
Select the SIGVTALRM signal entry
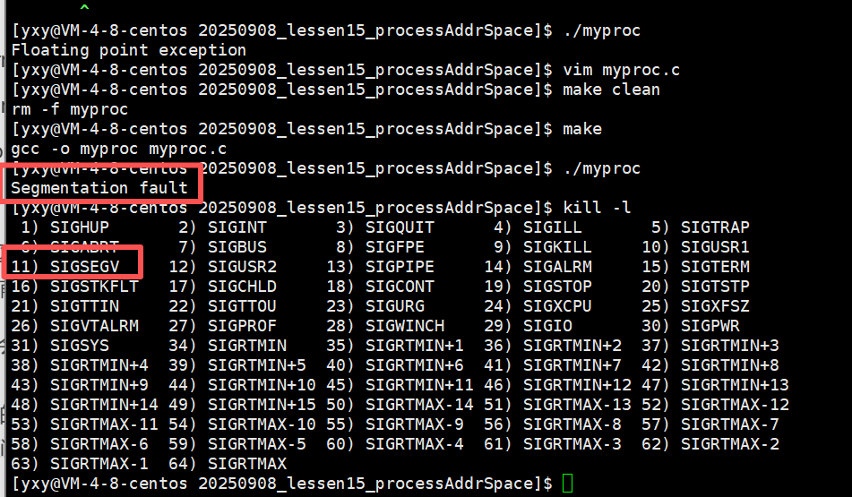pos(74,326)
